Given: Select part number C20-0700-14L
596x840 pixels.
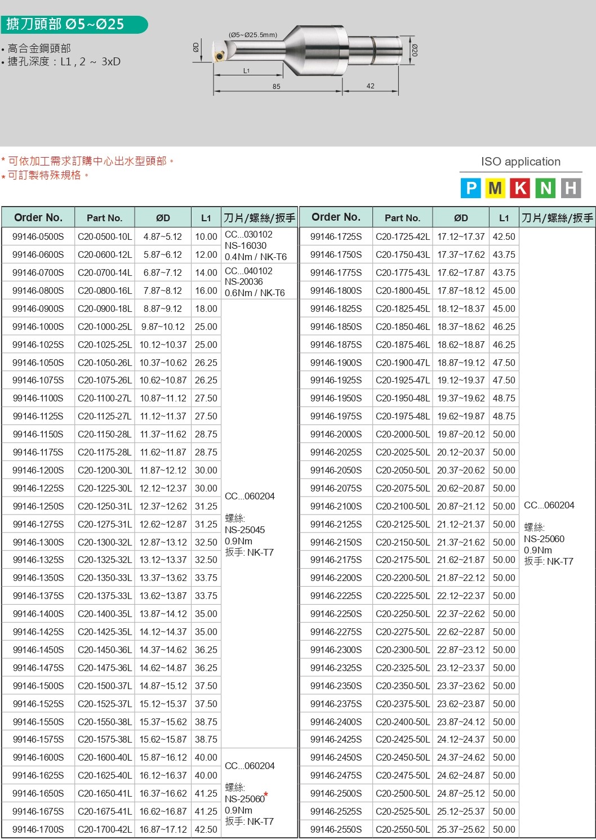Looking at the screenshot, I should click(105, 272).
